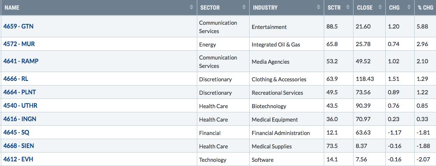The width and height of the screenshot is (436, 166).
Task: Open the 4612 - EVH link
Action: click(x=18, y=159)
